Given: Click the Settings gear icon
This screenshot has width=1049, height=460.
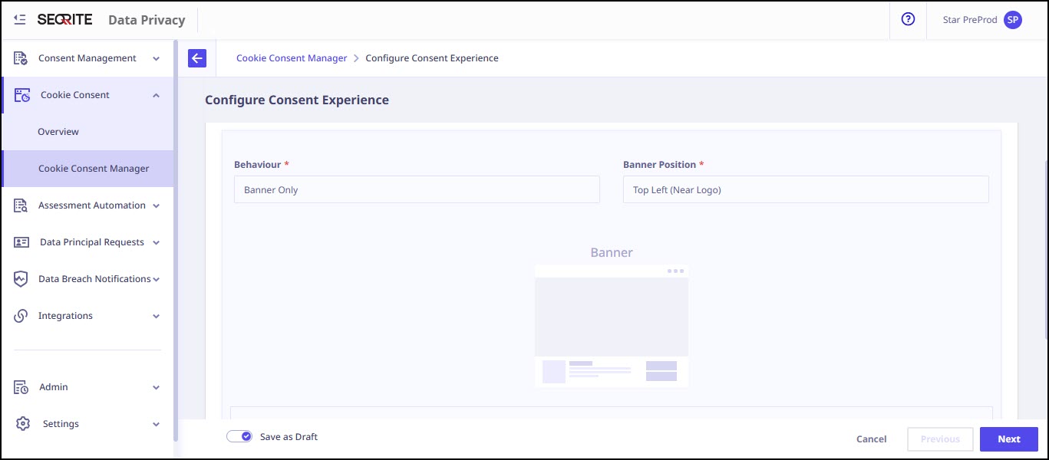Looking at the screenshot, I should tap(23, 424).
